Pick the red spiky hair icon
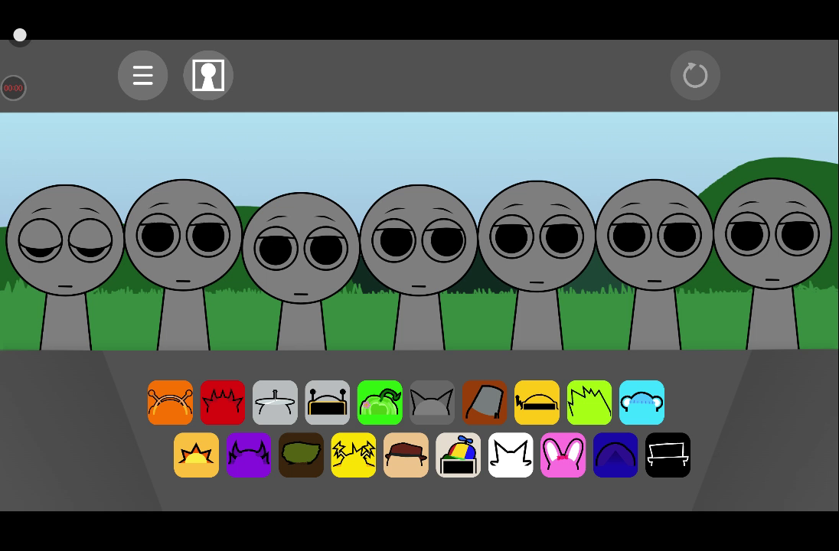Viewport: 839px width, 551px height. click(223, 403)
